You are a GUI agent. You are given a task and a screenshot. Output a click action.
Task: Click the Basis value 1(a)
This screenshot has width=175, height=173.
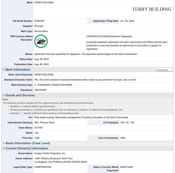coord(36,133)
